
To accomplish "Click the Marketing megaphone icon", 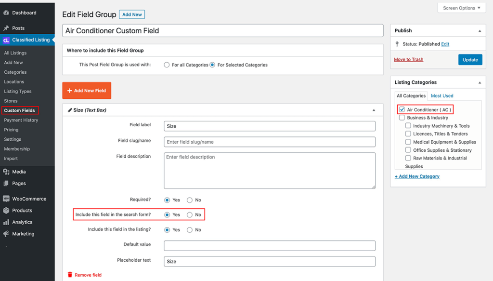I will pos(6,234).
